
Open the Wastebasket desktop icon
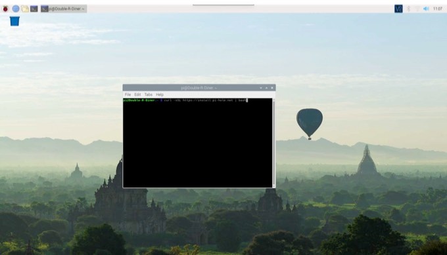point(14,21)
